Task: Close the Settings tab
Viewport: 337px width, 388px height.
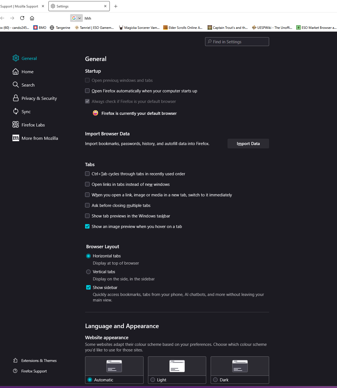Action: pyautogui.click(x=105, y=6)
